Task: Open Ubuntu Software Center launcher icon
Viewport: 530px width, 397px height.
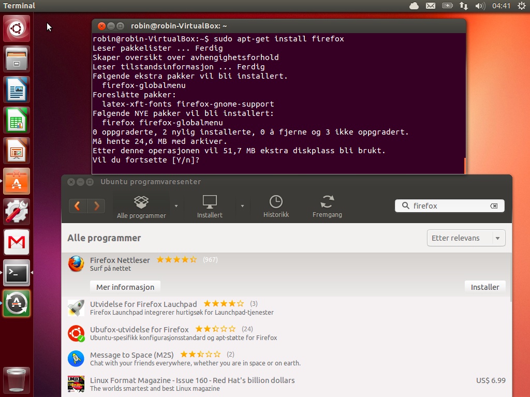Action: click(x=17, y=181)
